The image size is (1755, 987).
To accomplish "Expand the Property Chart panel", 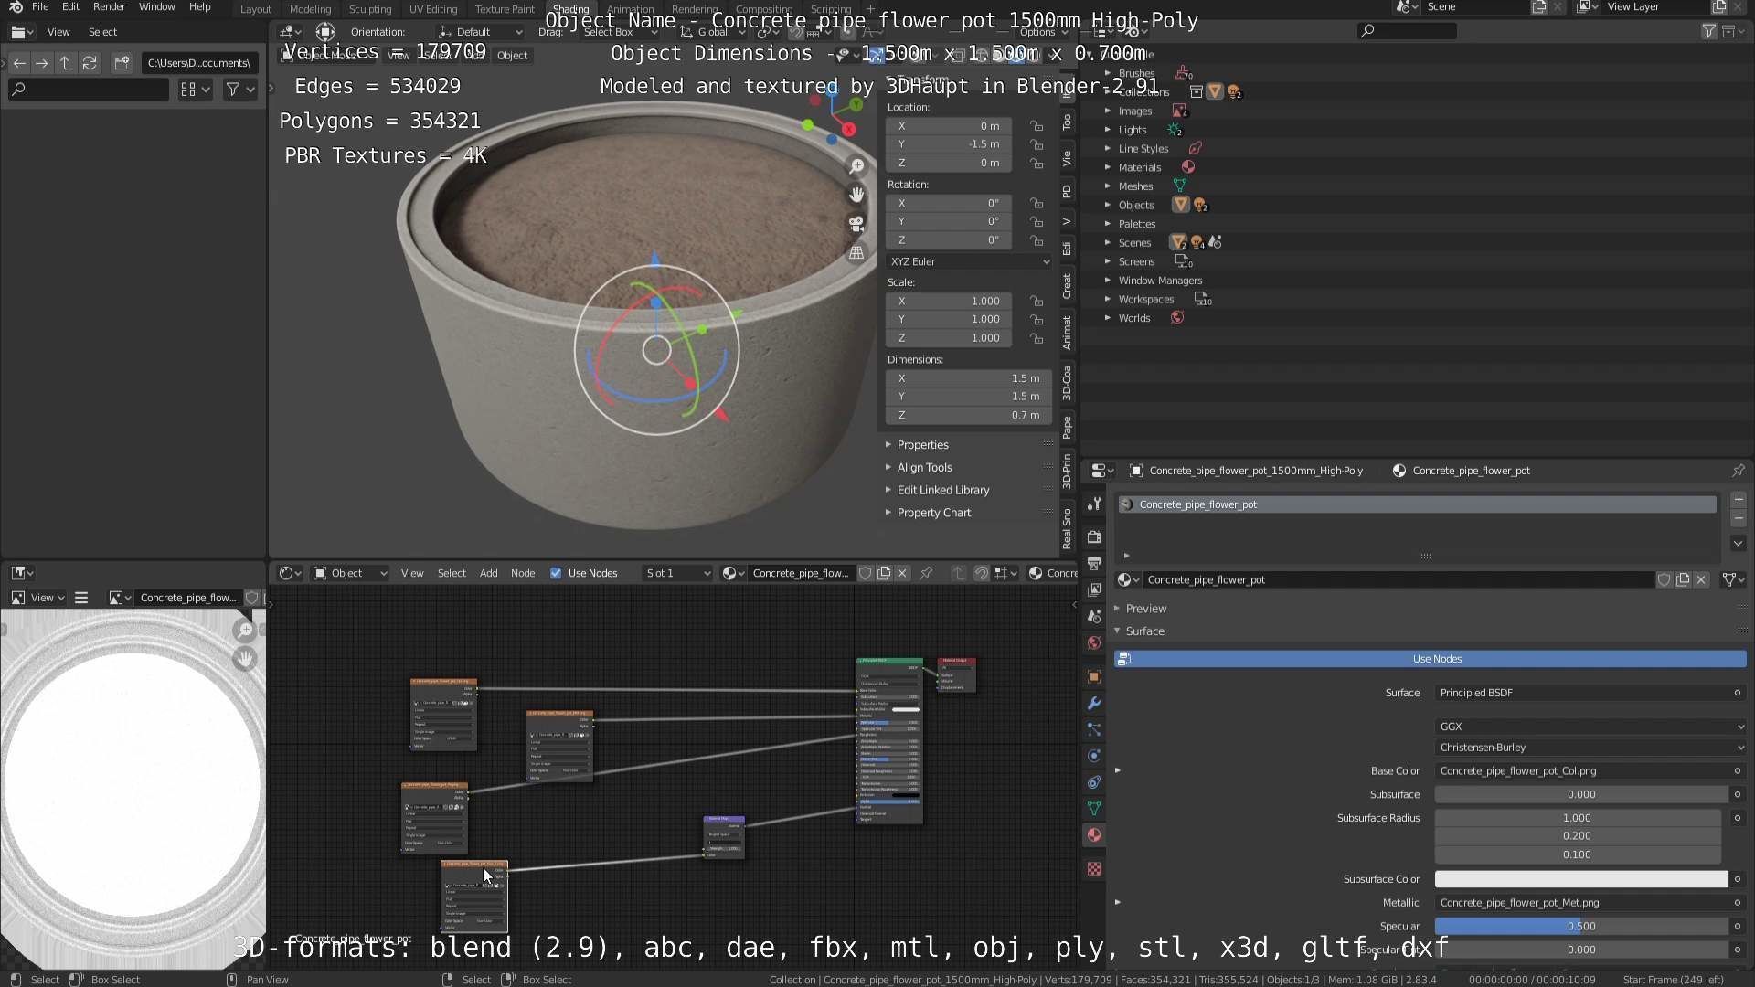I will click(x=933, y=514).
